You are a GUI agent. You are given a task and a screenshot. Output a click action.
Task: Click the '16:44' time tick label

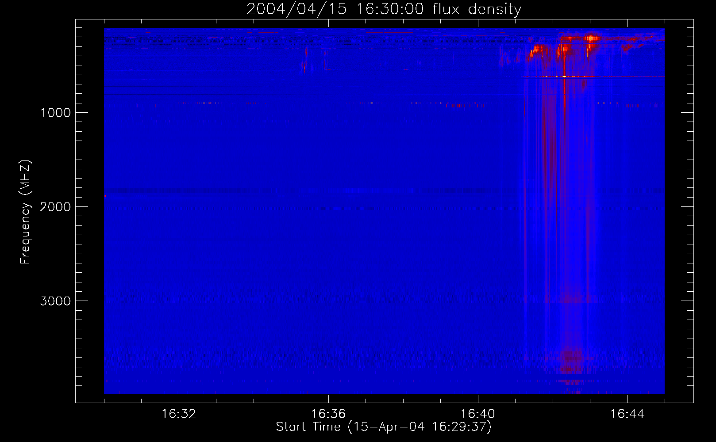tap(627, 414)
